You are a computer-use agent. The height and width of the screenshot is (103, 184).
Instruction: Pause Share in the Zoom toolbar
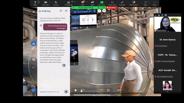click(112, 3)
